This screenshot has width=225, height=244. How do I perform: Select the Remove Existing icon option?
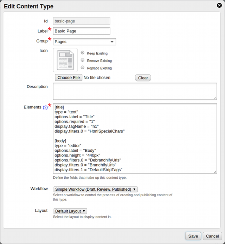83,60
